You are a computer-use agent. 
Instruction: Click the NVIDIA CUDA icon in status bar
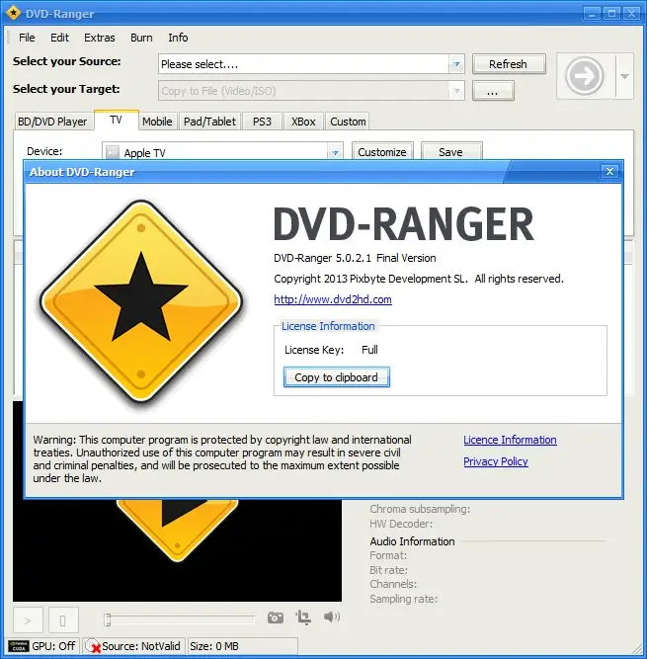(19, 646)
